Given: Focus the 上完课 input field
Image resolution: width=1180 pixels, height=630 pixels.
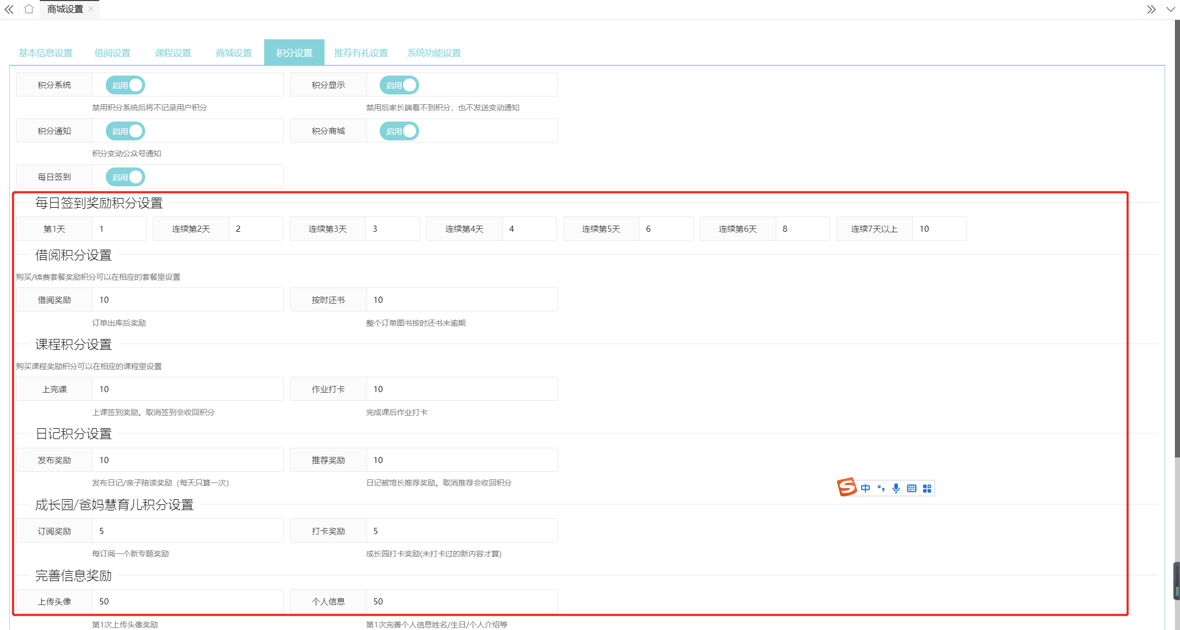Looking at the screenshot, I should coord(188,389).
